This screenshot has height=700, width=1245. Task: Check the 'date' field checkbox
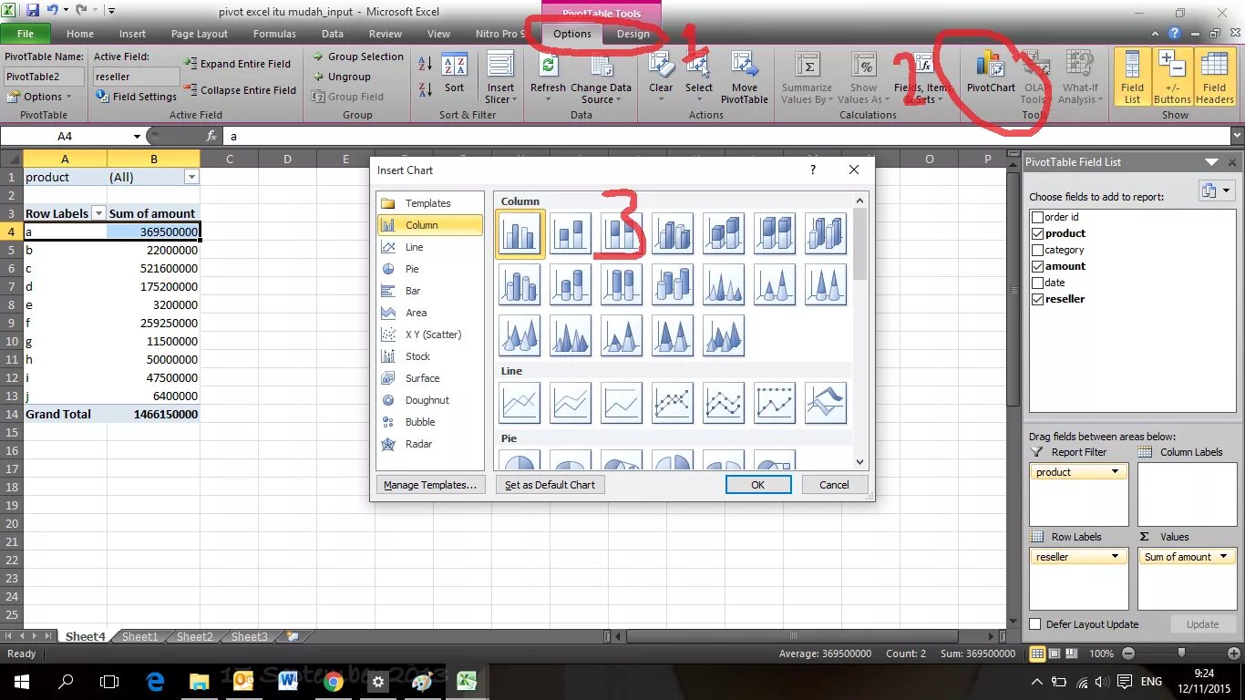coord(1037,283)
